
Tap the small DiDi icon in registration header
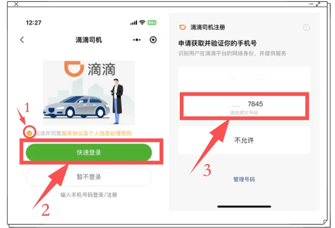[182, 27]
